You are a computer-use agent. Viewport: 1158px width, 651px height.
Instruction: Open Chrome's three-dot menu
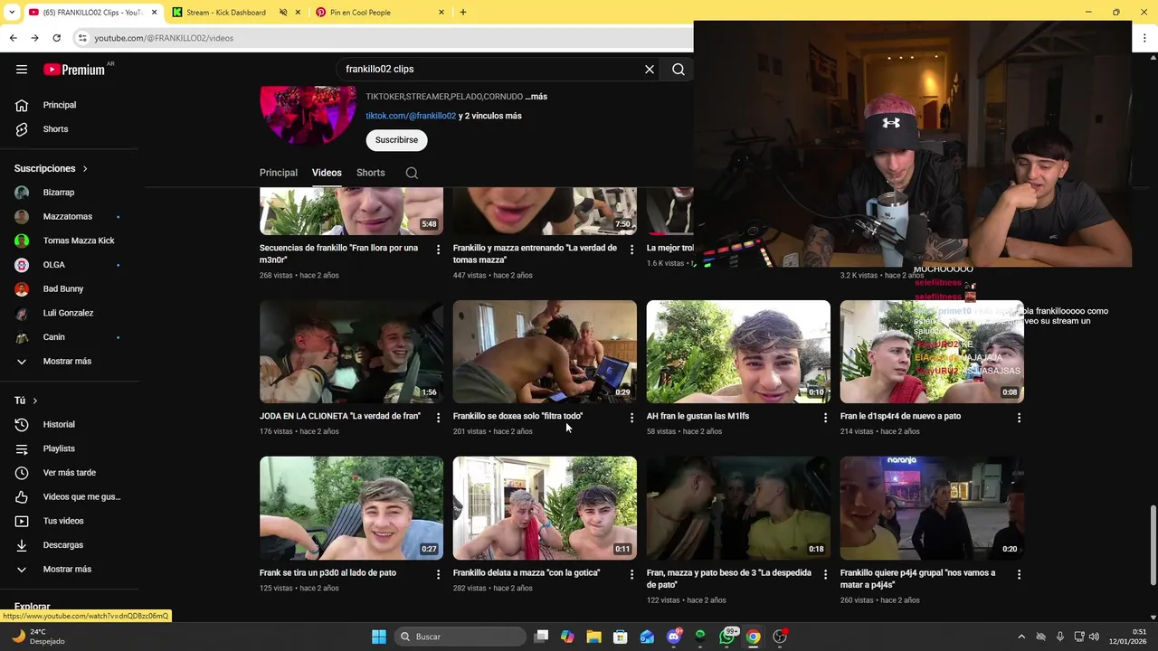coord(1144,38)
